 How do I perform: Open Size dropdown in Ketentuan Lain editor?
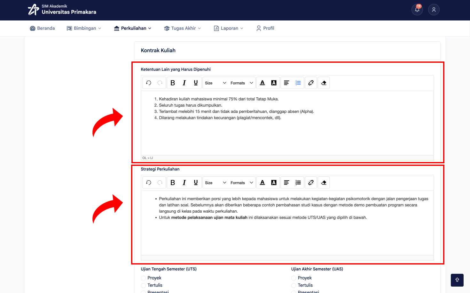click(215, 83)
